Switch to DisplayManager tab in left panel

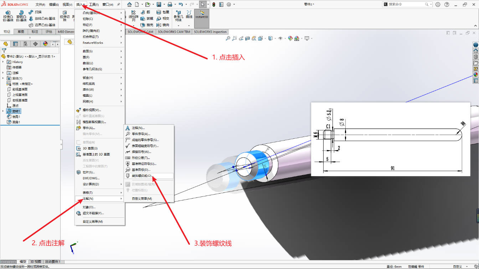[x=45, y=44]
